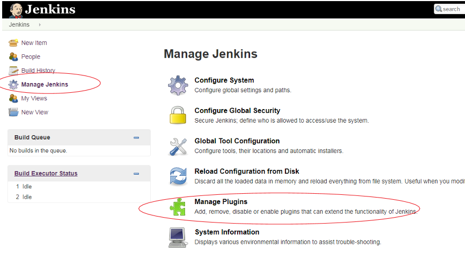Viewport: 465px width, 254px height.
Task: Open the Build History link
Action: (x=39, y=71)
